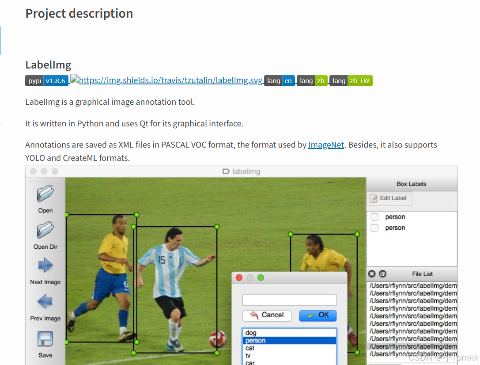This screenshot has width=480, height=365.
Task: Click number 15 player's bounding box corner top-right
Action: click(x=217, y=227)
